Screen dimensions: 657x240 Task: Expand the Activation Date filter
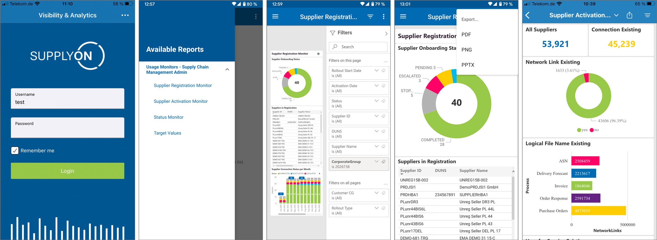click(377, 86)
